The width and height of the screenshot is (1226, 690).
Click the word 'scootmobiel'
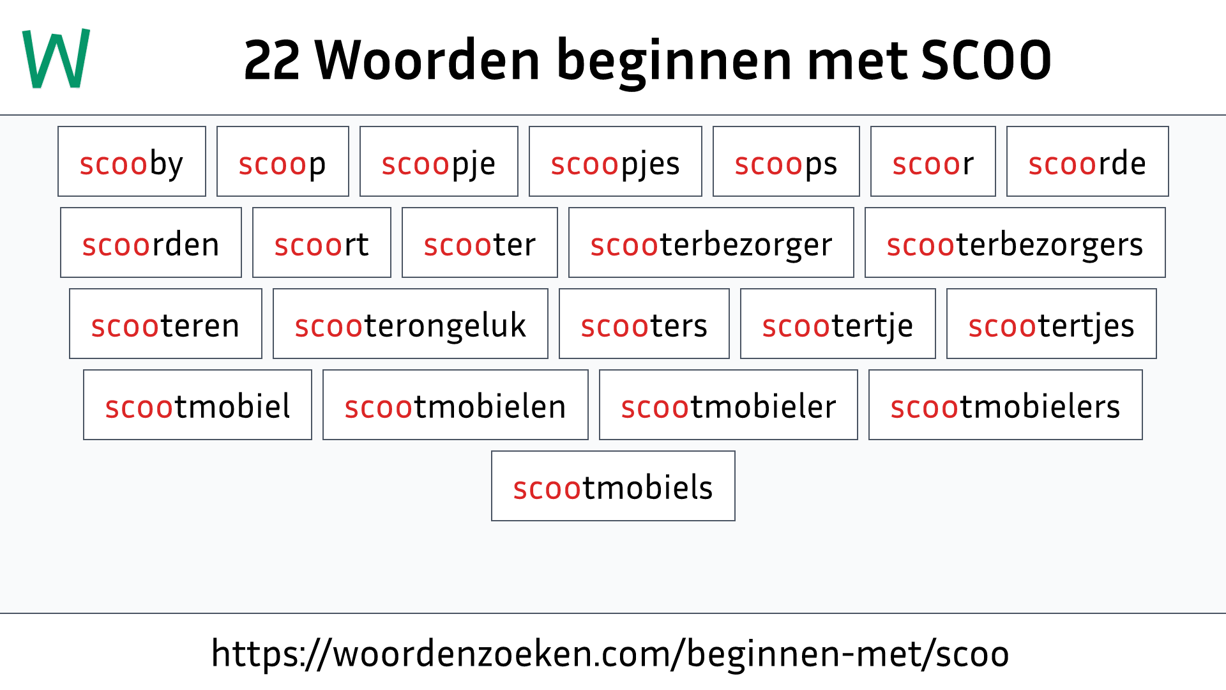click(195, 405)
